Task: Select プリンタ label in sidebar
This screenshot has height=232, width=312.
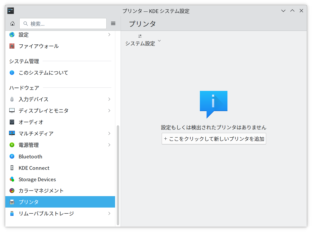Action: (x=29, y=202)
